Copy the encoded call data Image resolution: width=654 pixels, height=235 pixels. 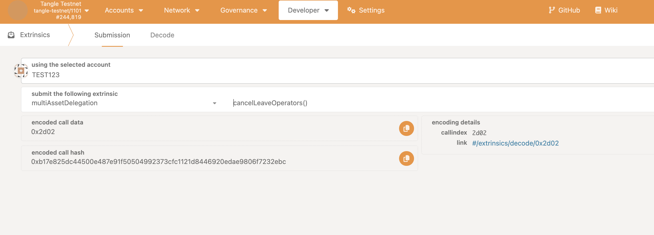tap(406, 128)
